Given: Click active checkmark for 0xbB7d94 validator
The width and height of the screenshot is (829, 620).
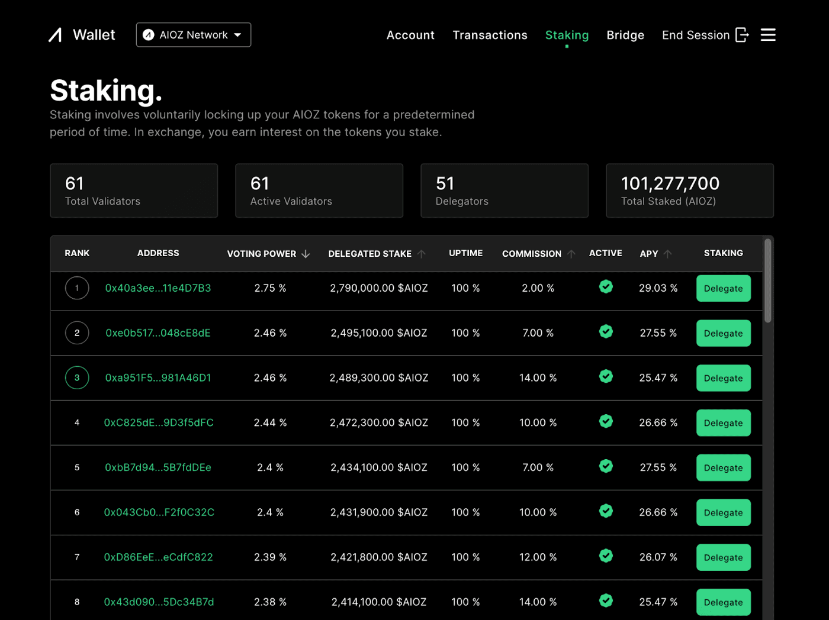Looking at the screenshot, I should (x=606, y=466).
